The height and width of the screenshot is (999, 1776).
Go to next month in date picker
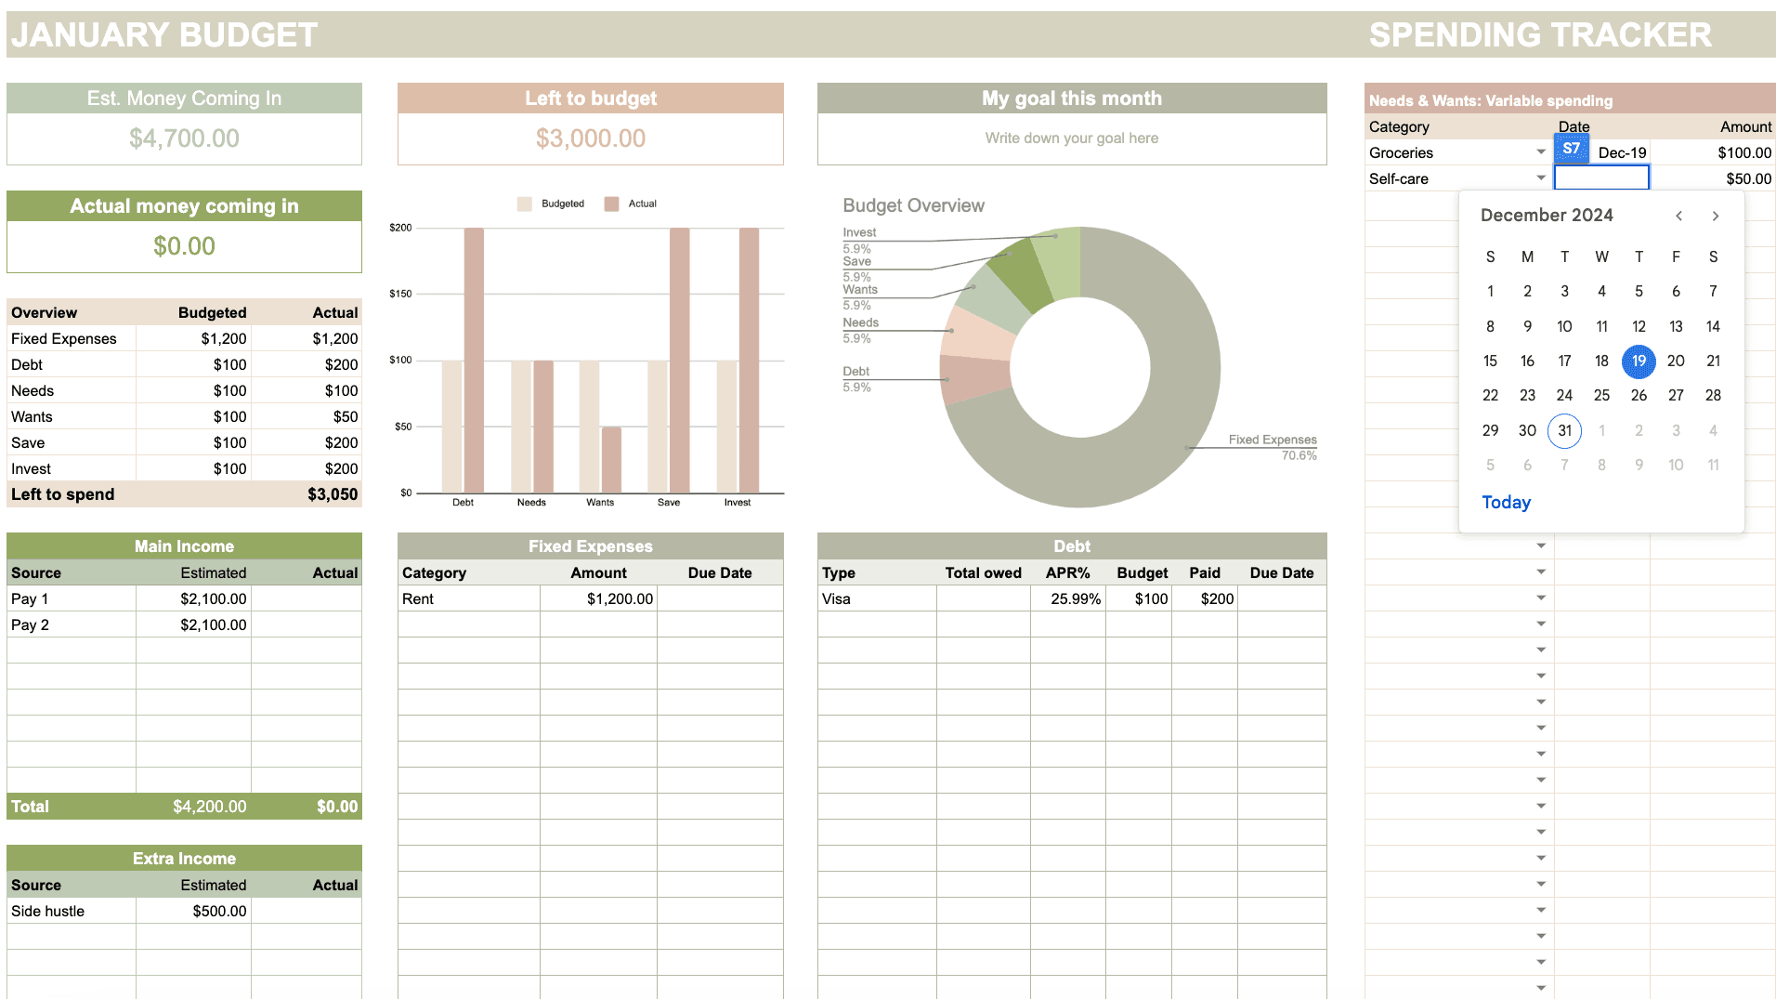pyautogui.click(x=1716, y=216)
